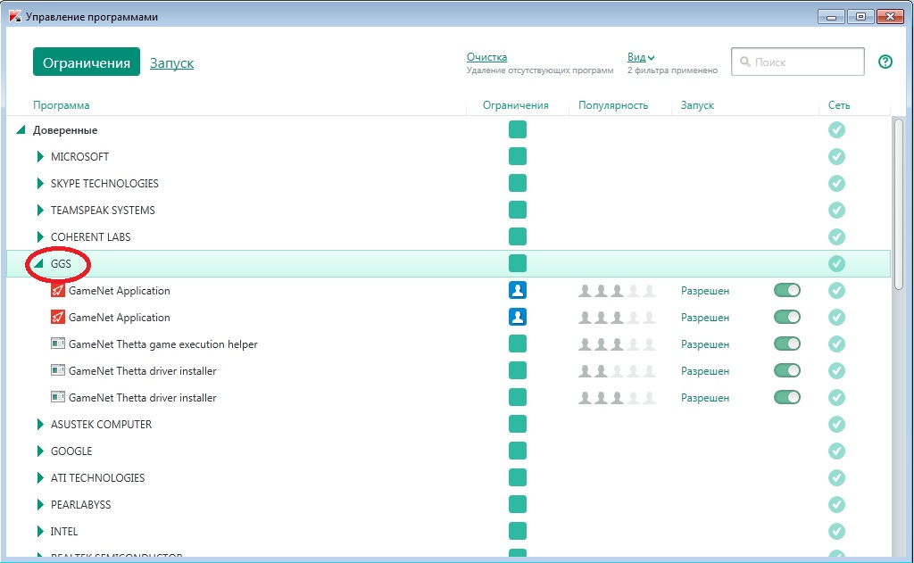Click the network checkmark for COHERENT LABS
This screenshot has height=563, width=914.
point(836,237)
